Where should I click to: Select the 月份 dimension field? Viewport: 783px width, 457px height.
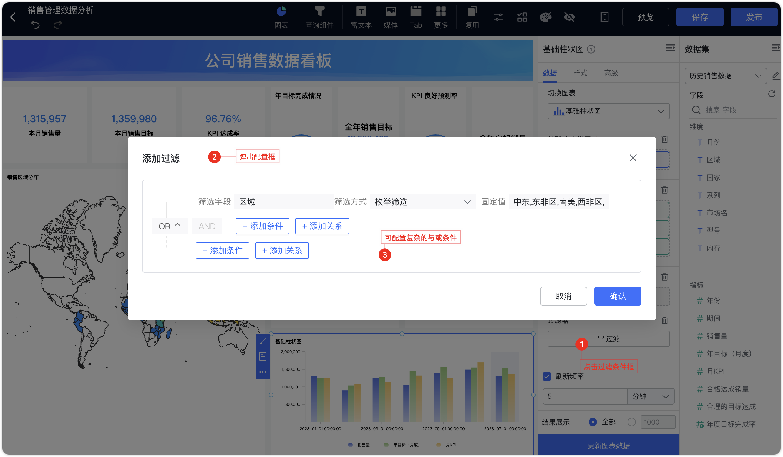tap(713, 142)
